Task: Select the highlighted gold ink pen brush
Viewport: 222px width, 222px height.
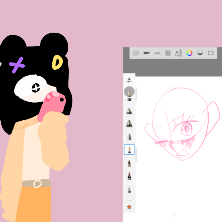Action: click(129, 150)
